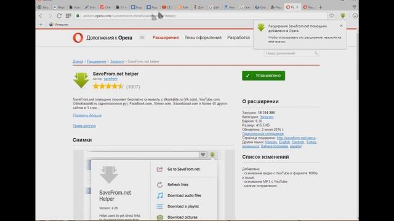394x221 pixels.
Task: Click the green Установлено button
Action: [263, 76]
